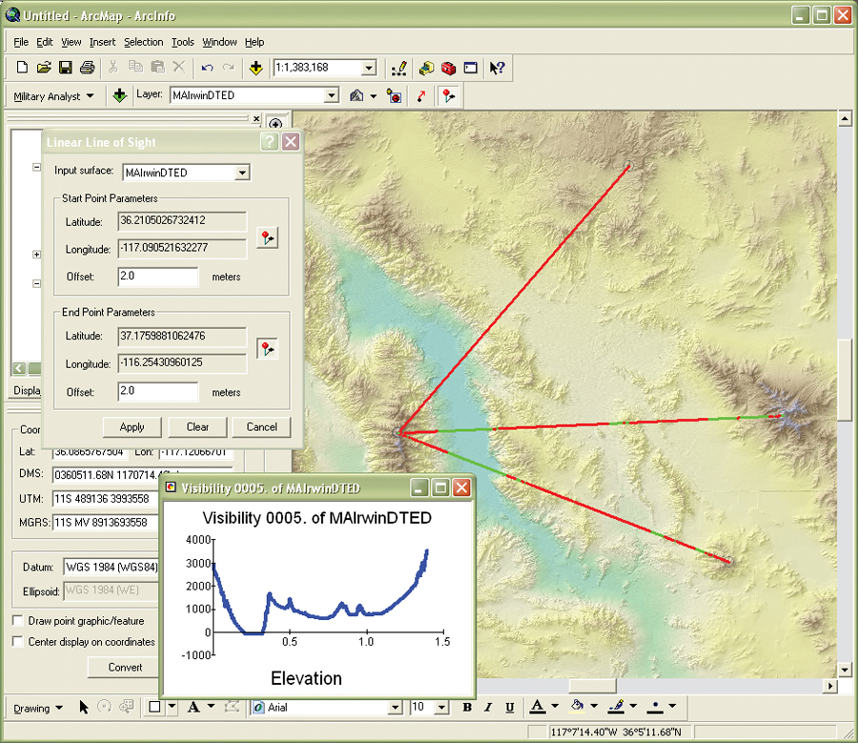This screenshot has height=743, width=858.
Task: Open the Command Line window icon
Action: tap(471, 68)
